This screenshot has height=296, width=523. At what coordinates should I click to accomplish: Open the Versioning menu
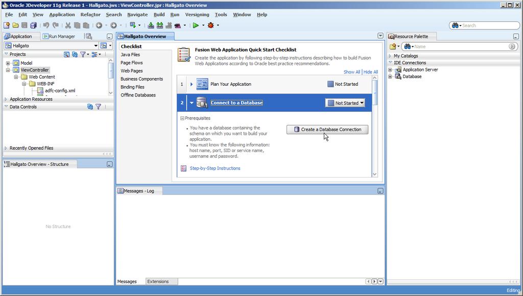click(x=197, y=15)
